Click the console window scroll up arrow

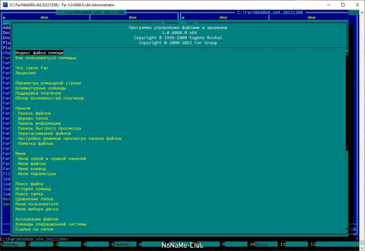[362, 12]
